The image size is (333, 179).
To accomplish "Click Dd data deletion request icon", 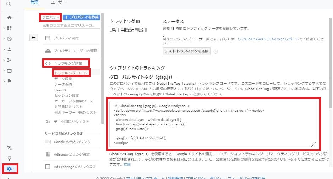I will (x=48, y=122).
